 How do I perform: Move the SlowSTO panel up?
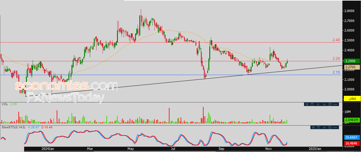pos(324,127)
